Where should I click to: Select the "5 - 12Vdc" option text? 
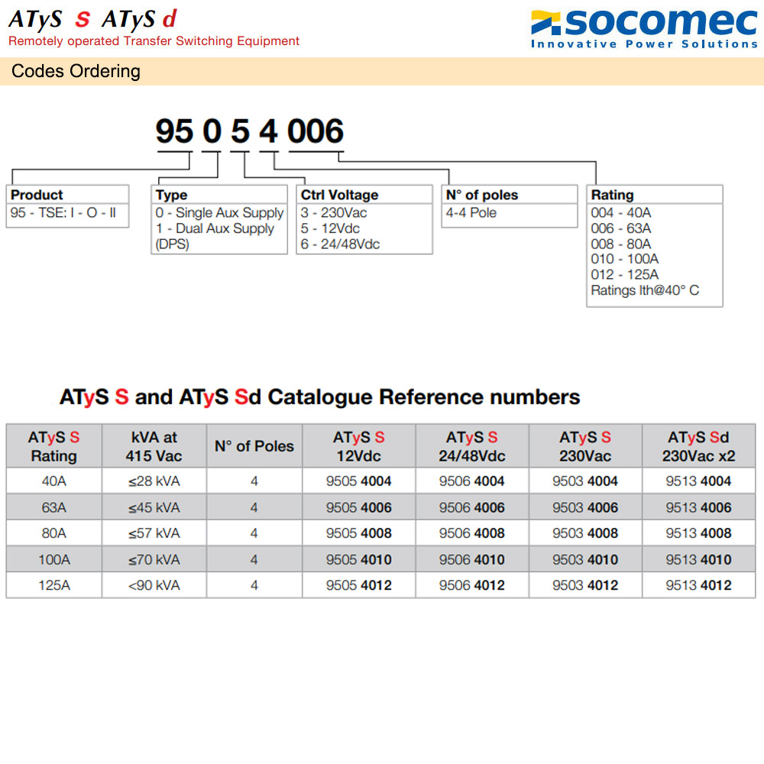330,228
